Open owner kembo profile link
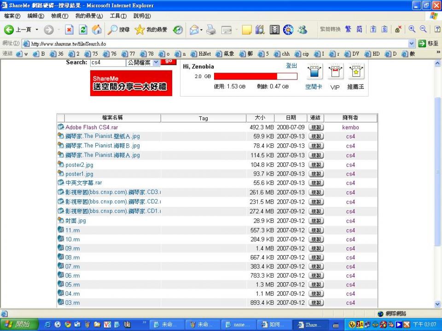This screenshot has width=442, height=331. pyautogui.click(x=350, y=127)
